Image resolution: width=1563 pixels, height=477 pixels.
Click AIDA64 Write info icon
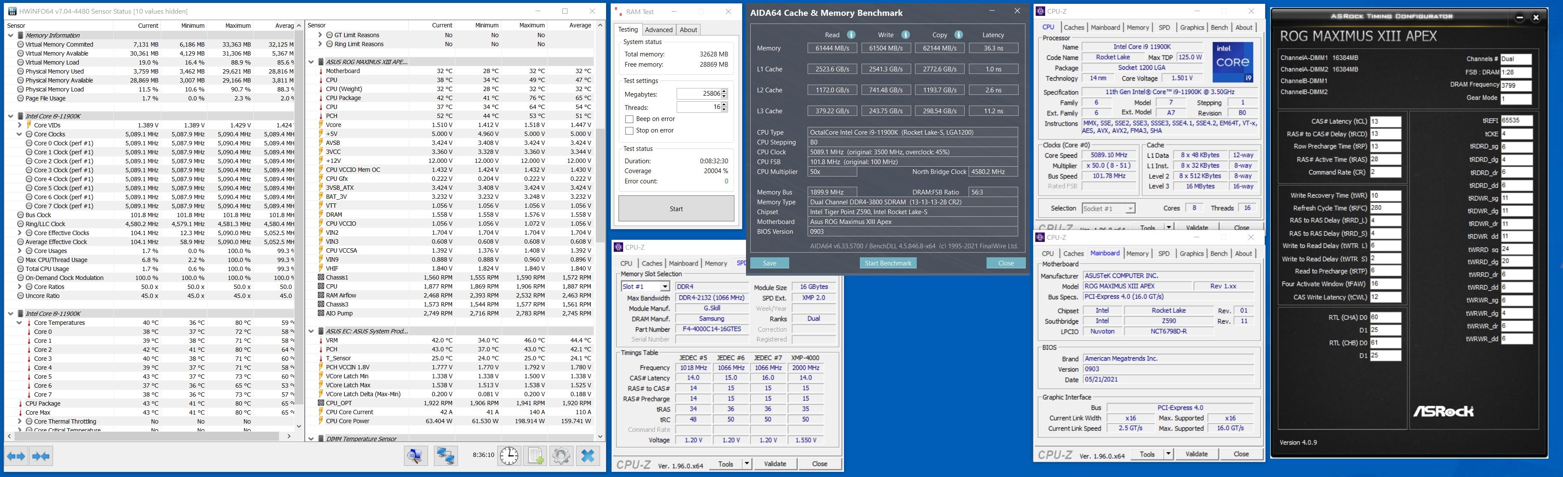coord(905,35)
